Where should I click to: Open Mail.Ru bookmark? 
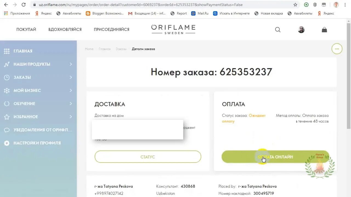coord(200,13)
